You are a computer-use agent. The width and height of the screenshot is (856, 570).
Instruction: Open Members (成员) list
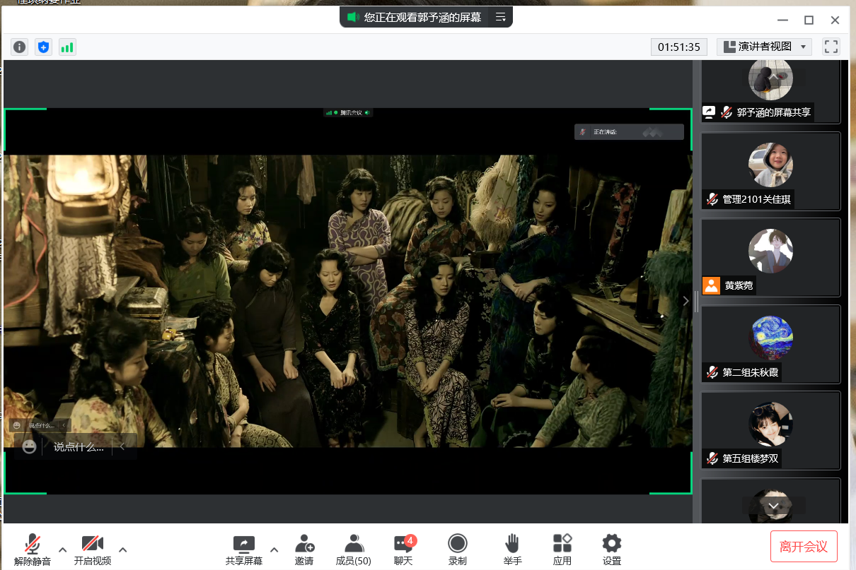pos(353,550)
